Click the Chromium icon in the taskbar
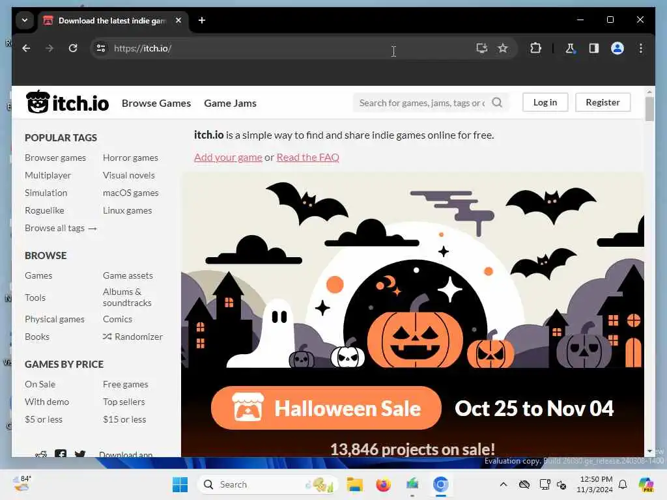 tap(441, 484)
